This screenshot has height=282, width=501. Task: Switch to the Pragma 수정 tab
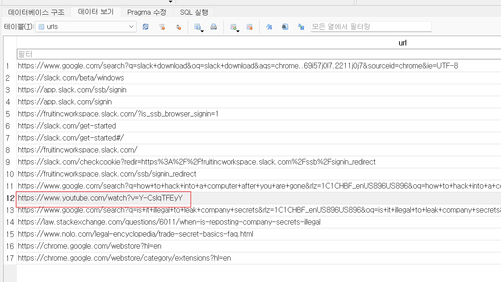click(x=147, y=12)
